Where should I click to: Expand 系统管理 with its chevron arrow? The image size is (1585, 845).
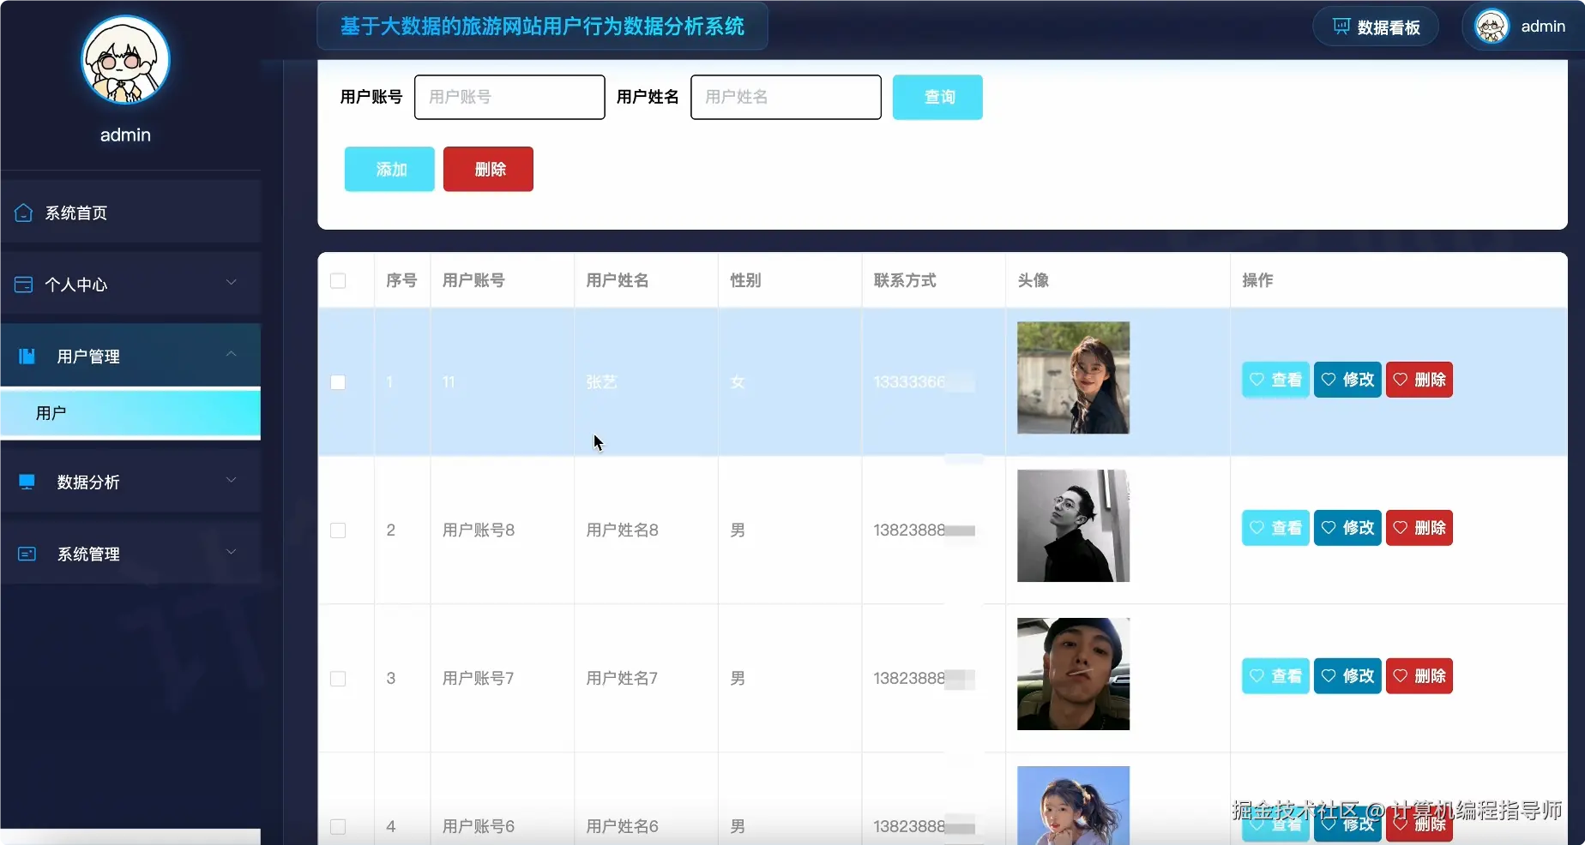click(x=231, y=552)
